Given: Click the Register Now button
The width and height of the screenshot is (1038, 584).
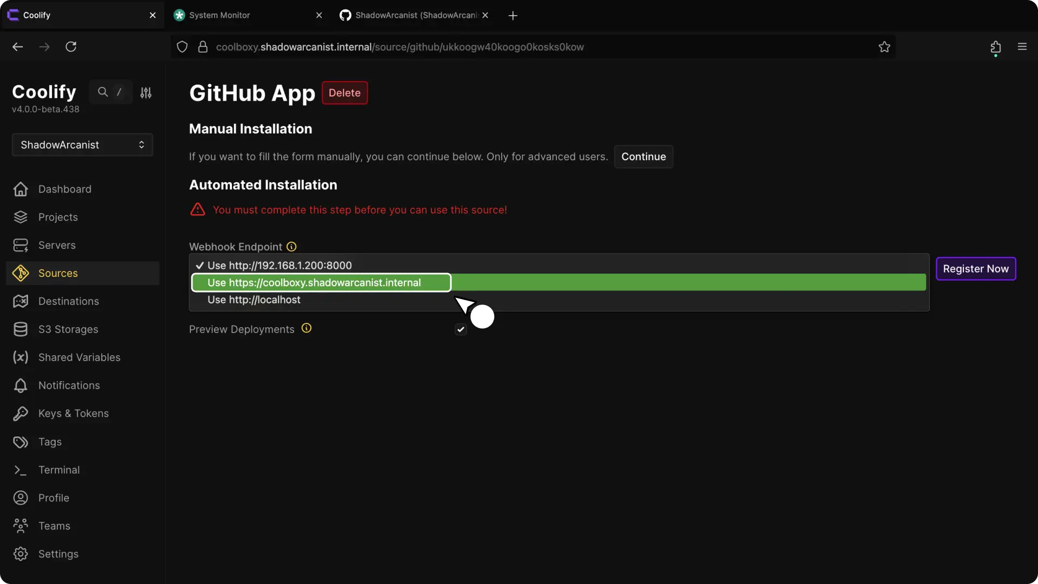Looking at the screenshot, I should click(x=975, y=269).
